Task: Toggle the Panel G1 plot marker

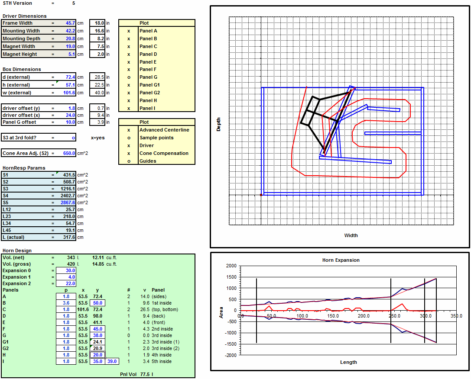Action: pos(129,85)
